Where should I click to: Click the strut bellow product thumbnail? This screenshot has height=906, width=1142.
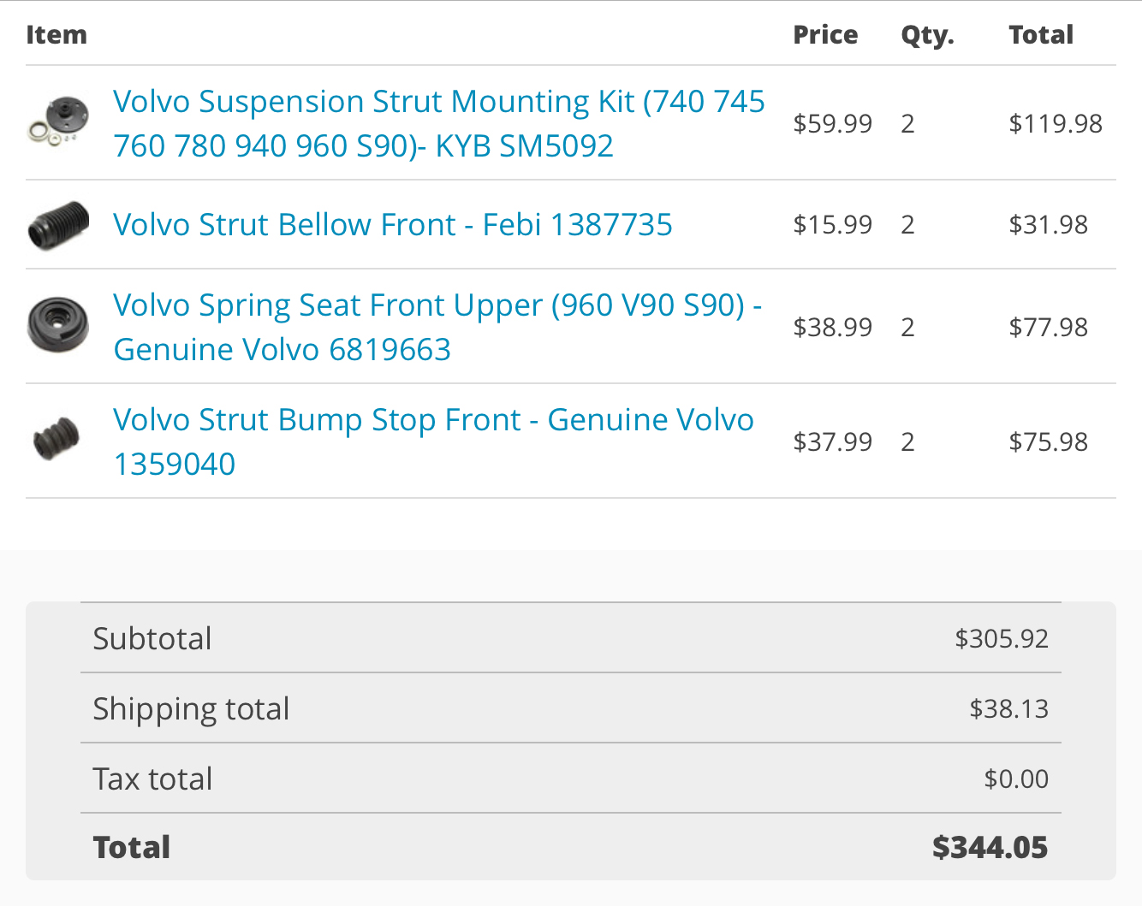coord(58,226)
